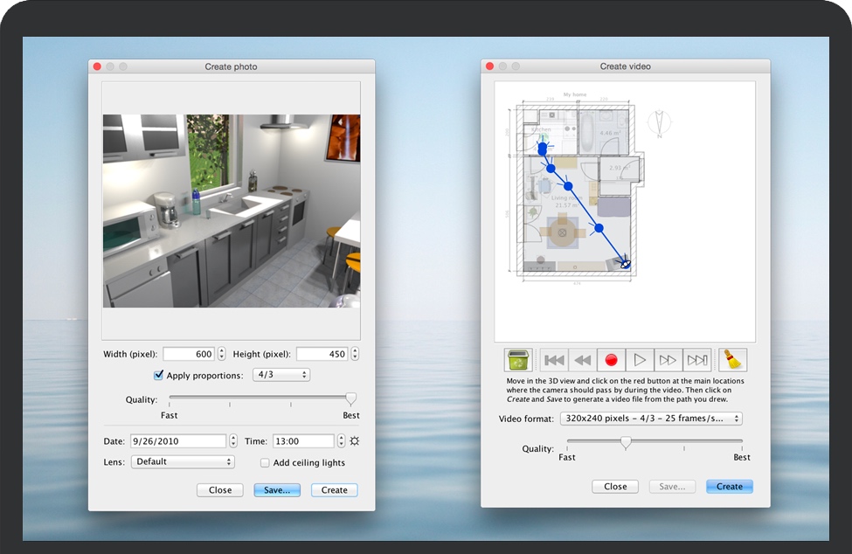
Task: Skip to end of camera path
Action: tap(697, 360)
